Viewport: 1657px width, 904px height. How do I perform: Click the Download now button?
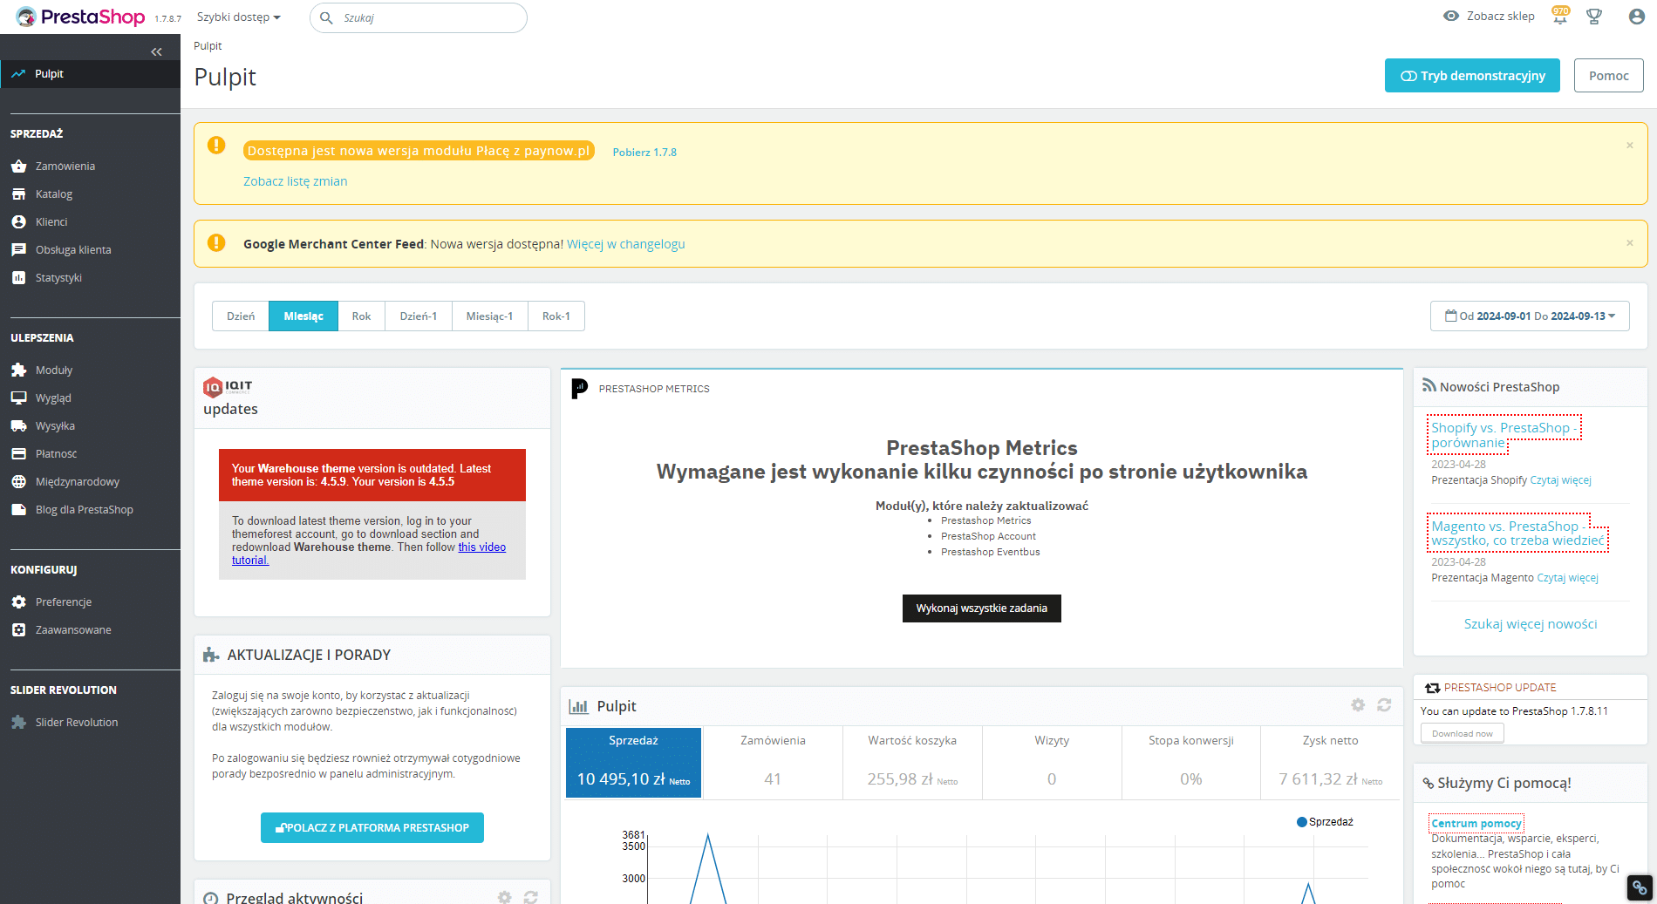coord(1463,734)
